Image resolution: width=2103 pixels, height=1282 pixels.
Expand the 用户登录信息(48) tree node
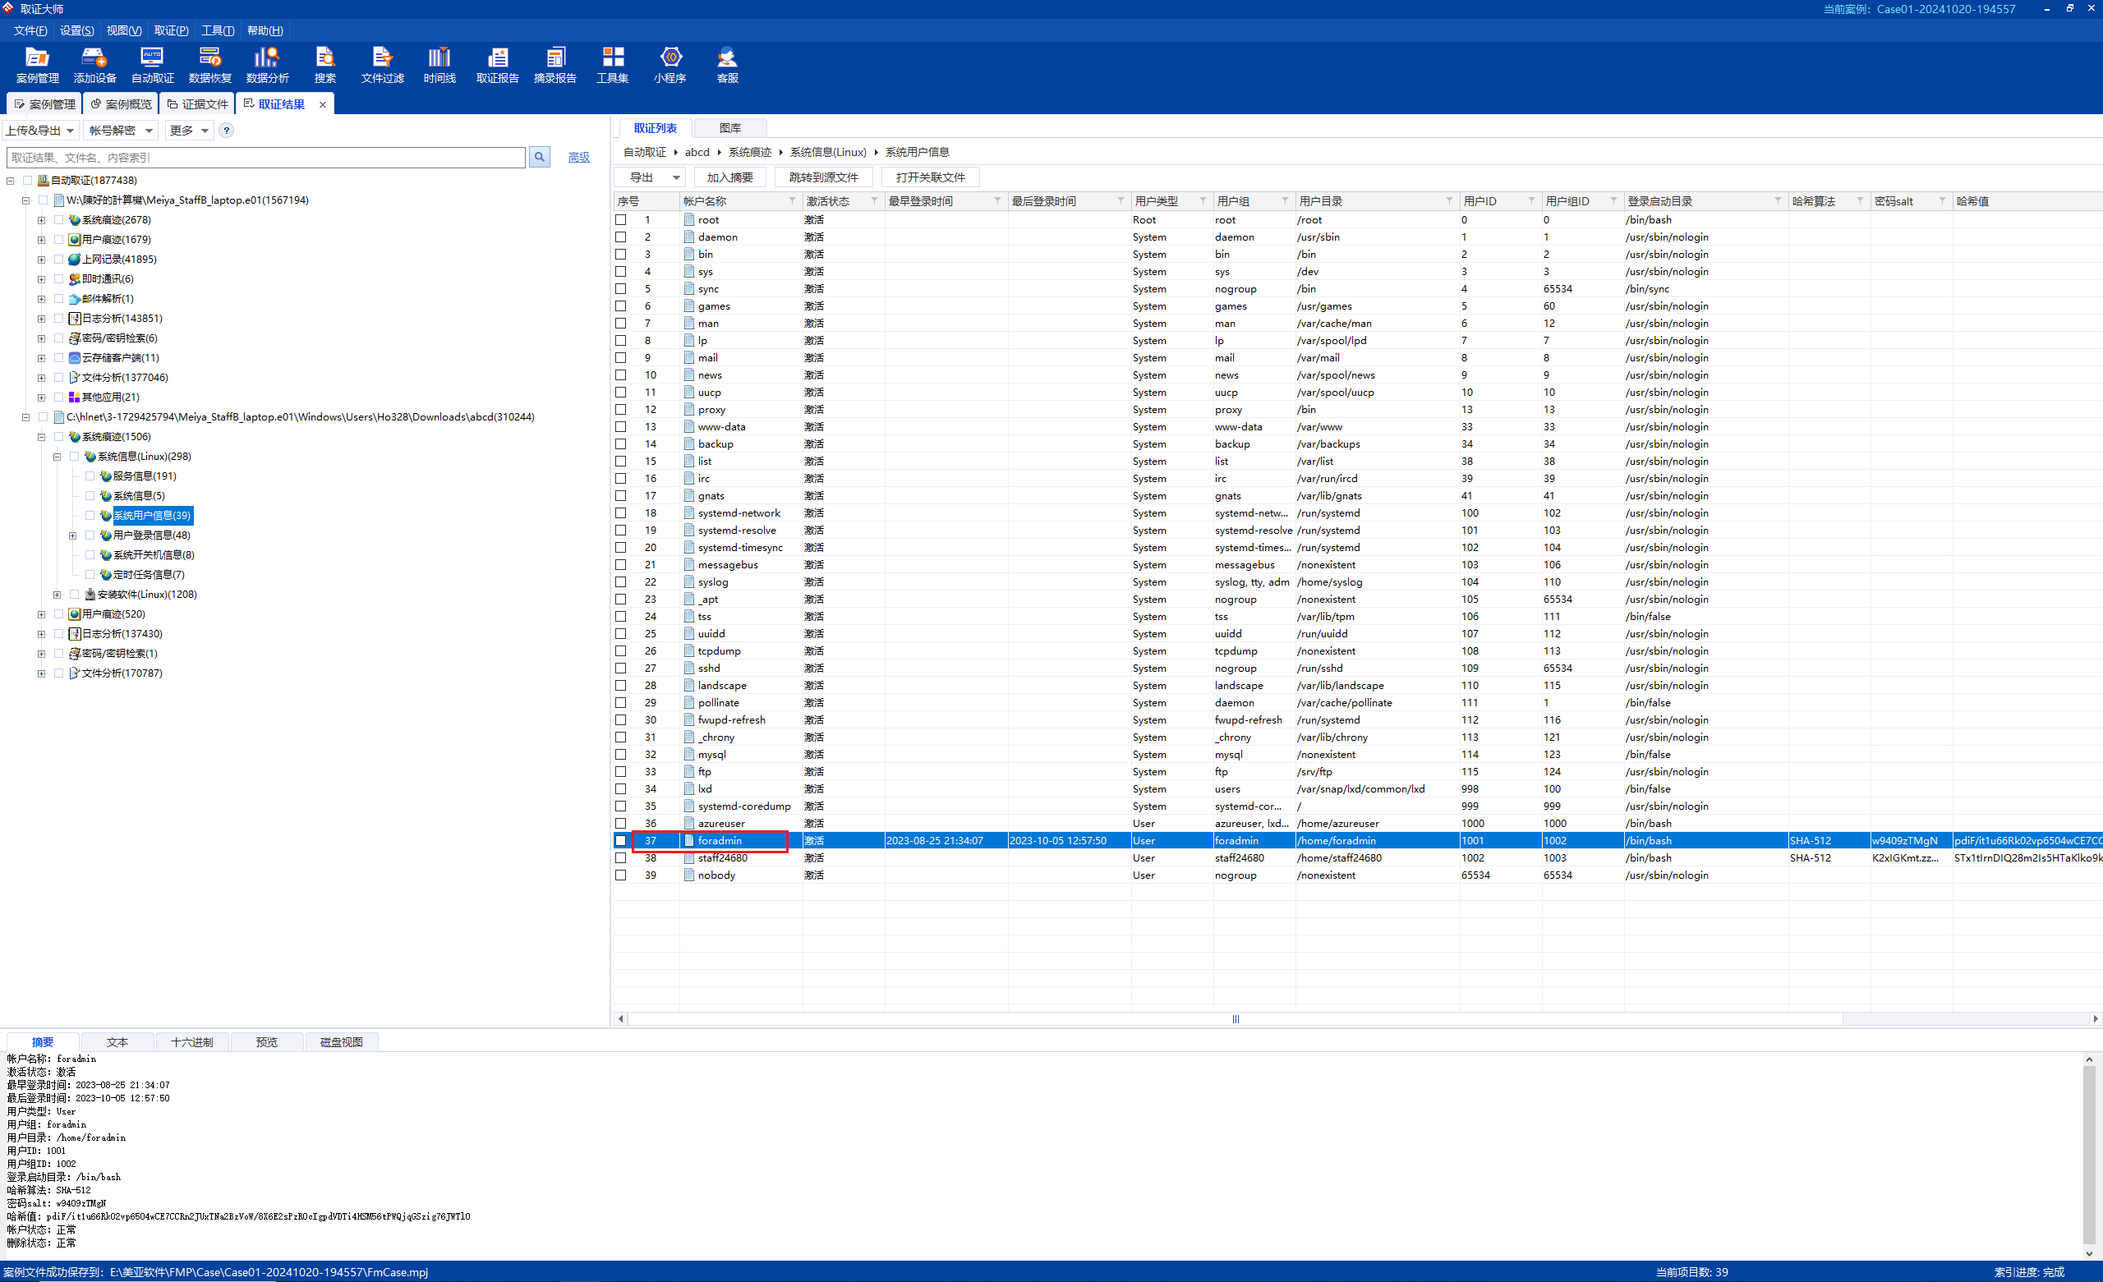72,535
